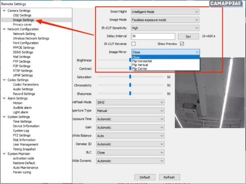Collapse the Camera Settings tree node
The width and height of the screenshot is (246, 184).
[4, 11]
